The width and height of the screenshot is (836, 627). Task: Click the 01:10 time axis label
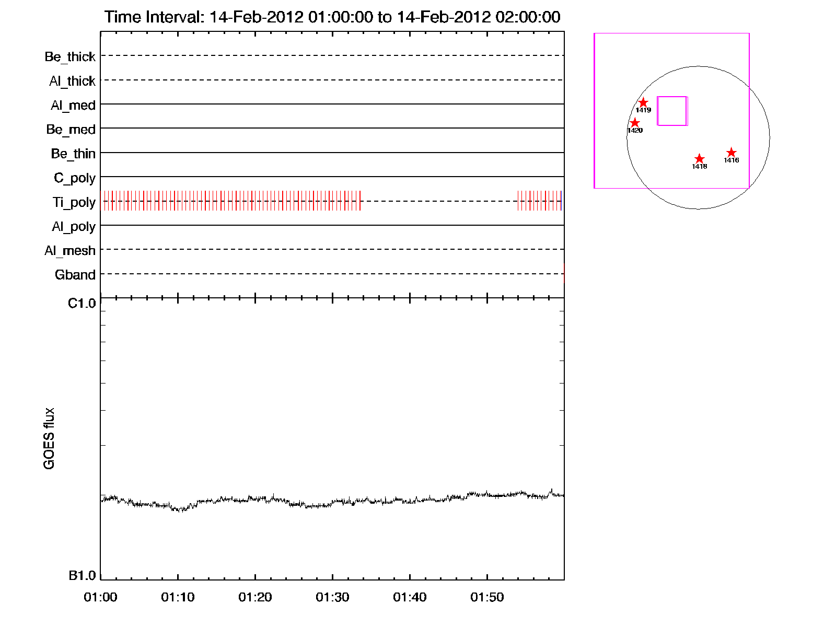[x=178, y=597]
